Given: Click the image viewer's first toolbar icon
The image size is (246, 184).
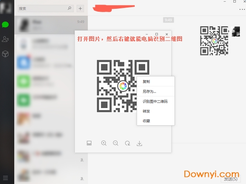Looking at the screenshot, I should pyautogui.click(x=89, y=143).
